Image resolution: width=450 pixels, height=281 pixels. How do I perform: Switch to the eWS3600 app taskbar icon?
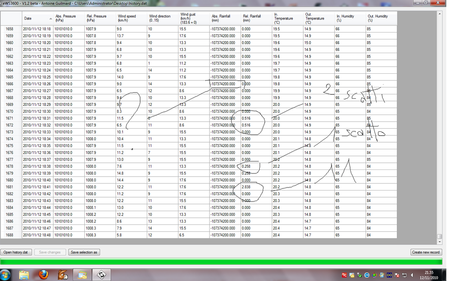101,275
